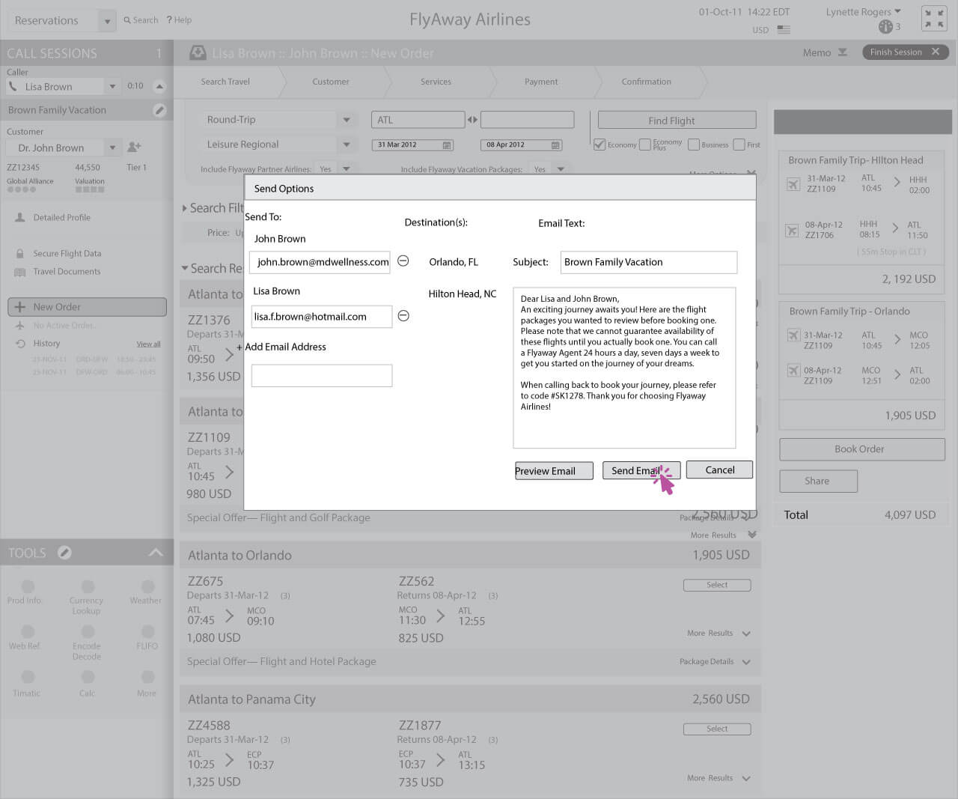Remove lisa.f.brown@hotmail.com recipient with minus icon

click(x=403, y=316)
